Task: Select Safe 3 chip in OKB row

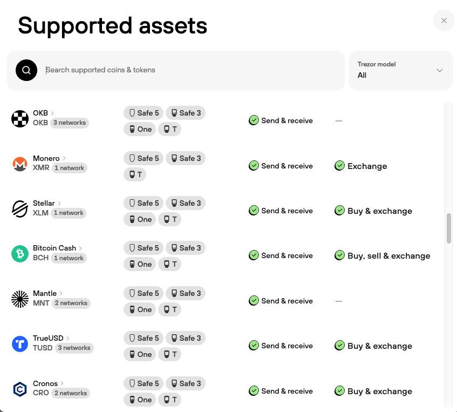Action: point(186,113)
